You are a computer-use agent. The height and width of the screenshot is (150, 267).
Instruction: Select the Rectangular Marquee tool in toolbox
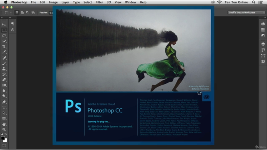click(4, 30)
